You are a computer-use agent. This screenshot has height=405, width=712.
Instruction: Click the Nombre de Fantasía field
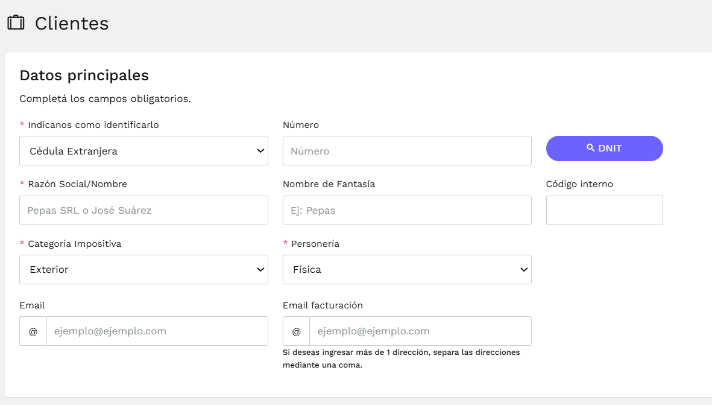407,210
